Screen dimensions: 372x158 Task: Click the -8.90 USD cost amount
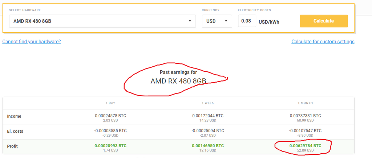coord(305,136)
